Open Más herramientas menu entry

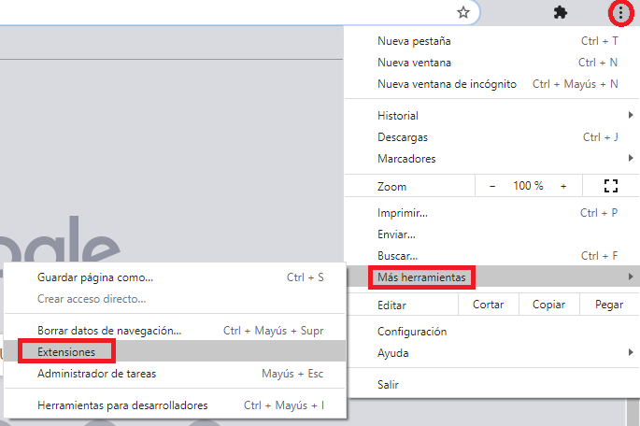(x=422, y=277)
